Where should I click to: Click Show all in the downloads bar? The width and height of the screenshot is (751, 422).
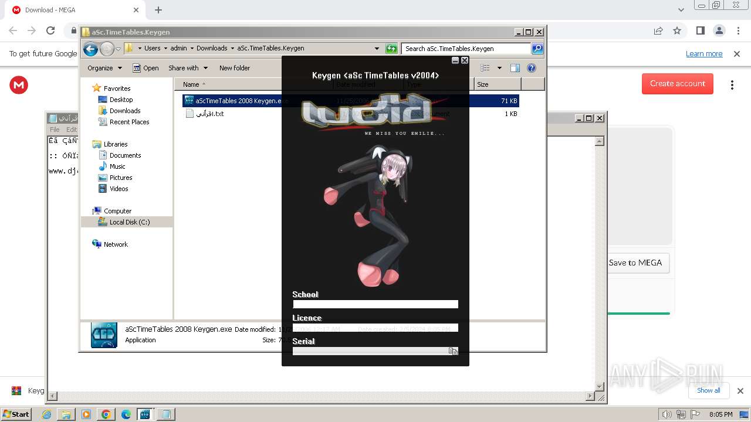[709, 390]
